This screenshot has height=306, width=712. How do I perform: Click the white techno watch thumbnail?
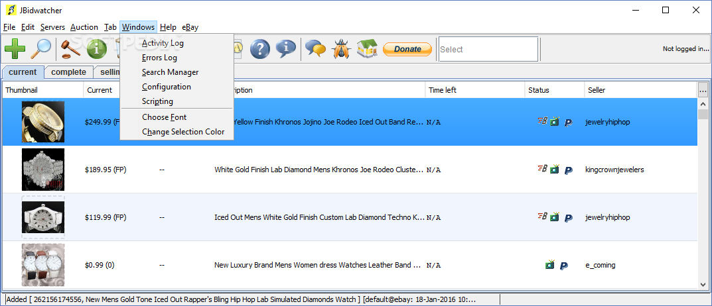point(43,217)
